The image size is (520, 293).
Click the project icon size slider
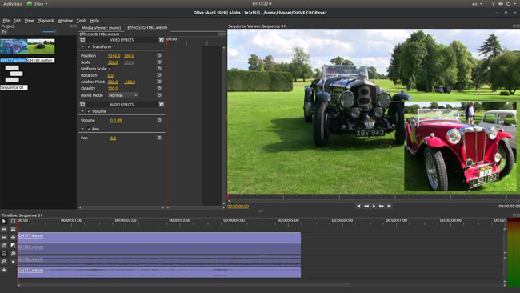49,32
